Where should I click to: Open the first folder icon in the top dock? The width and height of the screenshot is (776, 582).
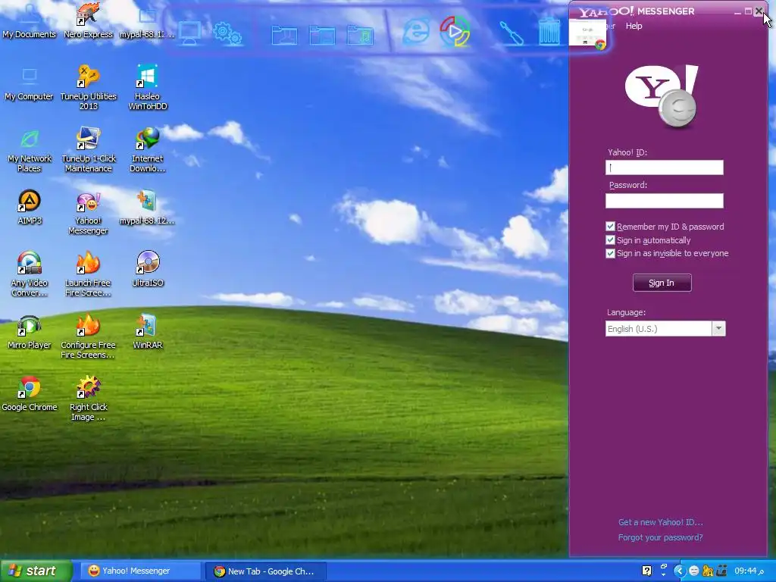285,35
